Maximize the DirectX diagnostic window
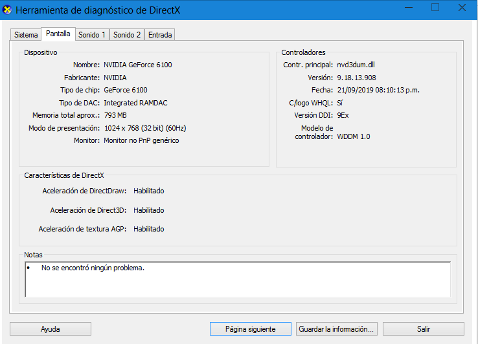Screen dimensions: 478x344 point(435,8)
